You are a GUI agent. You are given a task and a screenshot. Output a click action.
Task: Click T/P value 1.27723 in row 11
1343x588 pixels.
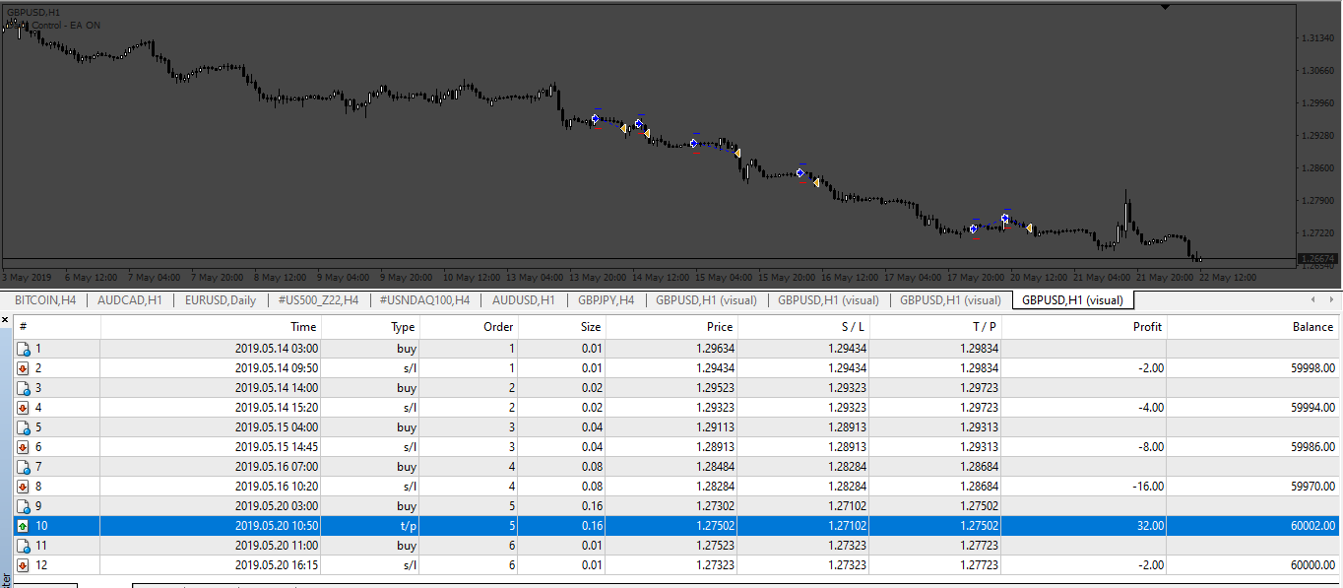tap(978, 546)
